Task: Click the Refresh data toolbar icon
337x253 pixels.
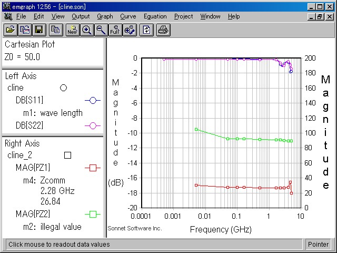Action: tap(146, 30)
